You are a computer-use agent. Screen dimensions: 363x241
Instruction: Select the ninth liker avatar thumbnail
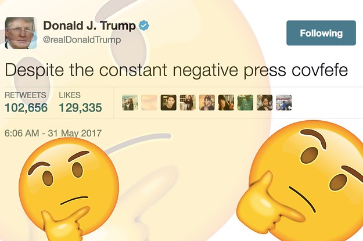coord(283,103)
